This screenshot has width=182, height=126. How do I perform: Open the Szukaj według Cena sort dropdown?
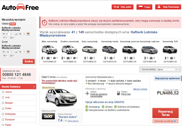pyautogui.click(x=167, y=69)
